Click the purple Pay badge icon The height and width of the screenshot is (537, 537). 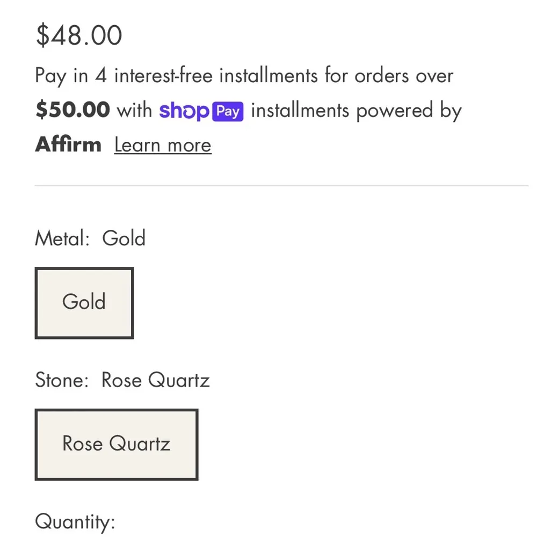pos(228,112)
